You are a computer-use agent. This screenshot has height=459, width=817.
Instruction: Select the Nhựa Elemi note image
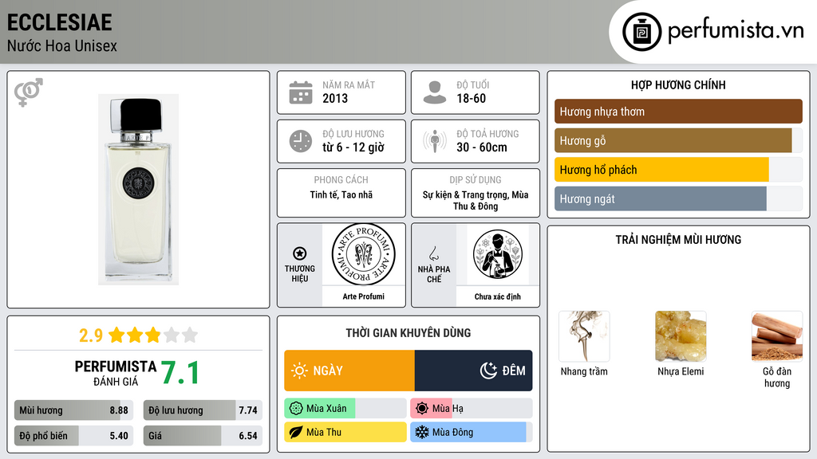[x=681, y=336]
